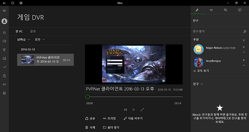This screenshot has height=132, width=249.
Task: Click 이름 바꾸기 rename button
Action: pyautogui.click(x=133, y=119)
